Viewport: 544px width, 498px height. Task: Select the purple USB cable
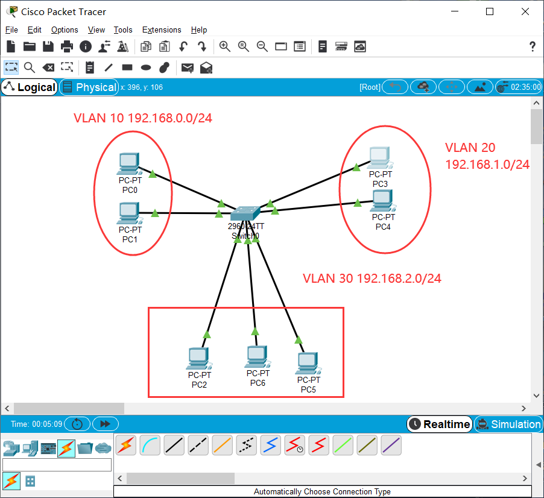(x=391, y=446)
